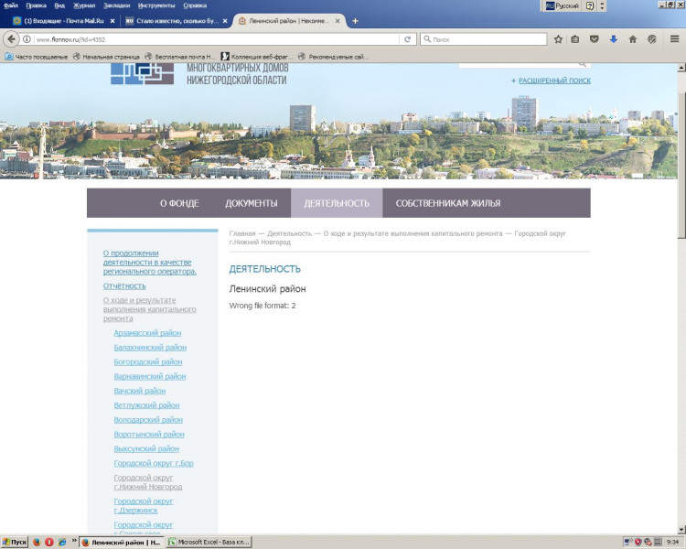Open the Арзамасский район link
The image size is (686, 549).
[x=147, y=333]
